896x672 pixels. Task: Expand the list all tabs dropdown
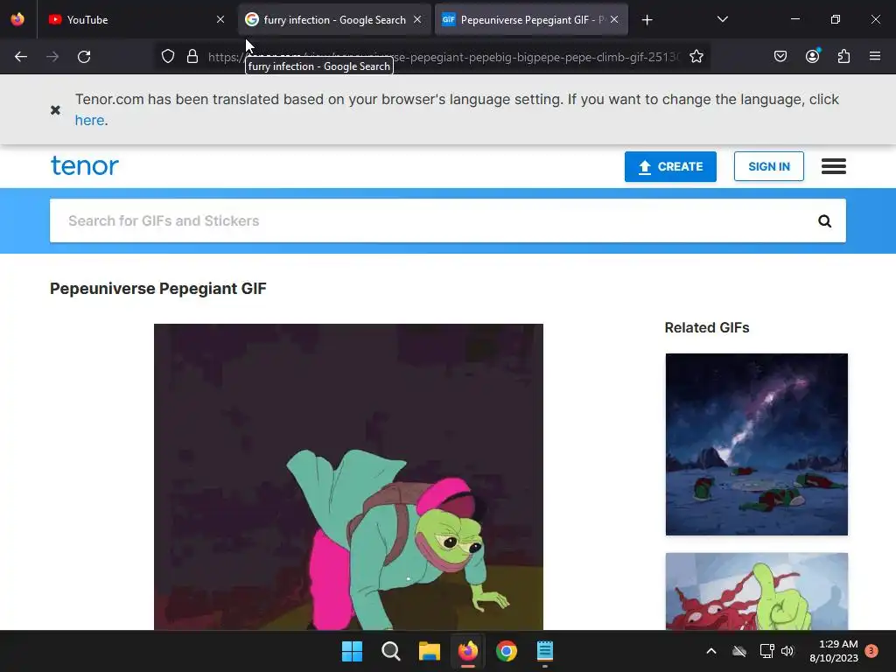[x=722, y=19]
